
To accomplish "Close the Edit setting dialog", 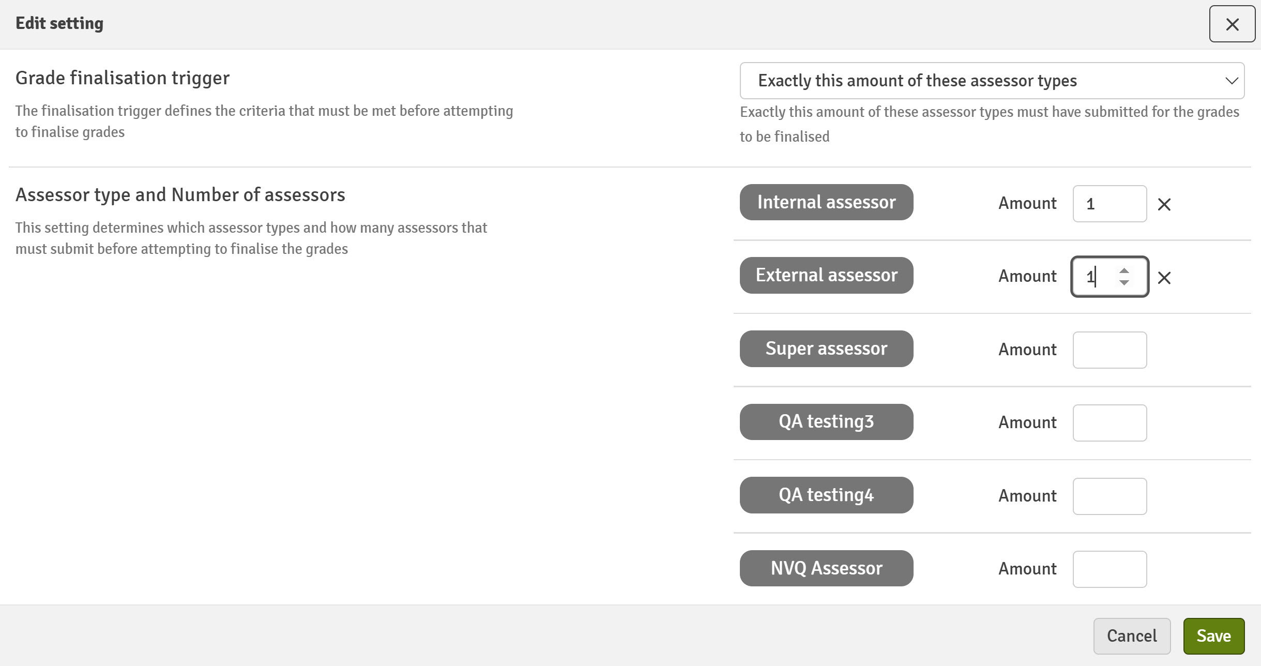I will click(x=1232, y=24).
